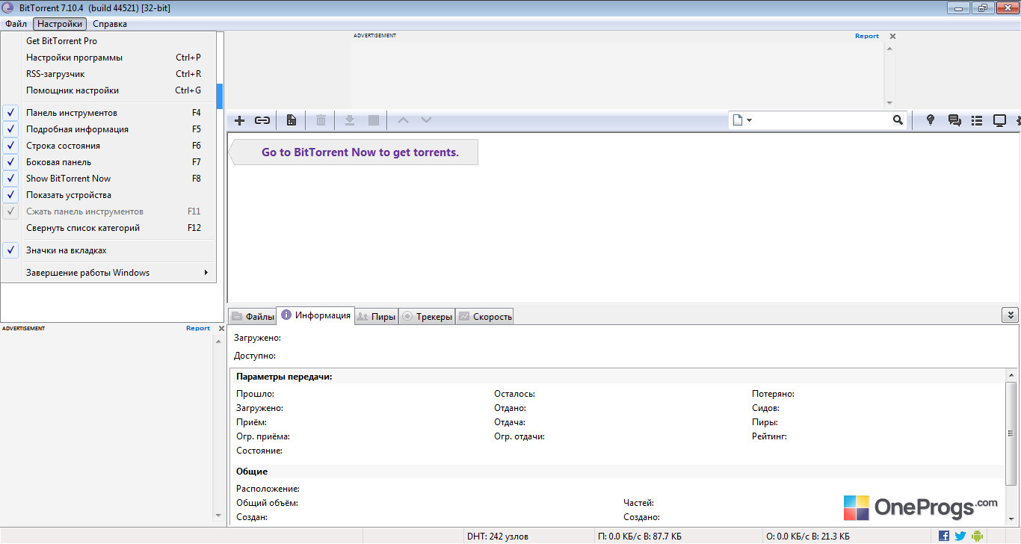Uncheck Show BitTorrent Now

click(x=108, y=179)
